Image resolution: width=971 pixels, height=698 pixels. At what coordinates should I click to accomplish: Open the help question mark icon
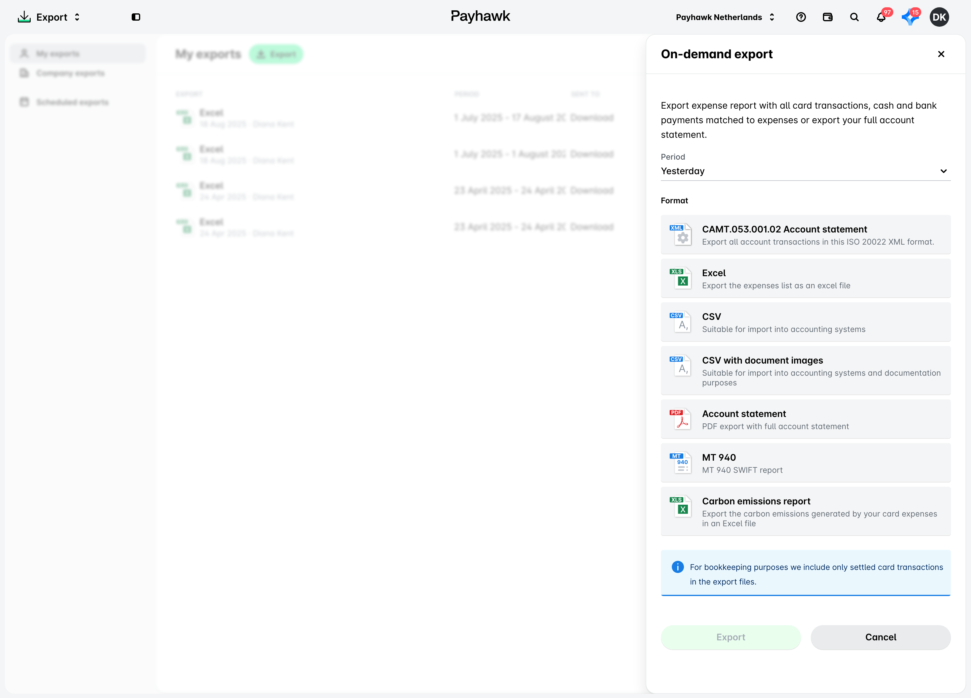800,17
